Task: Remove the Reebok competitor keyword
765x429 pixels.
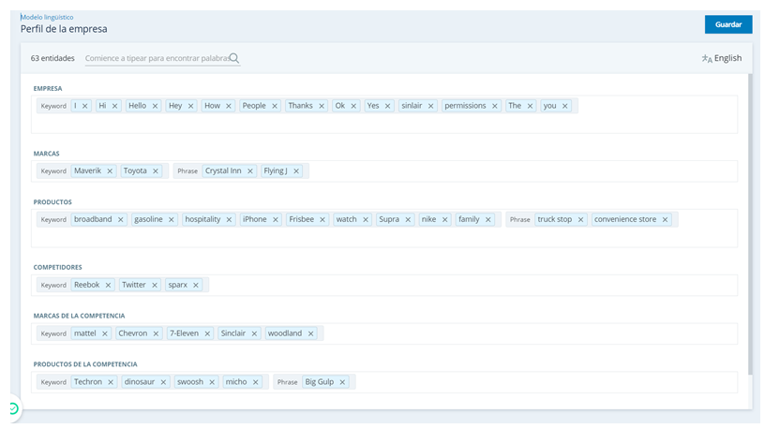Action: [x=109, y=285]
